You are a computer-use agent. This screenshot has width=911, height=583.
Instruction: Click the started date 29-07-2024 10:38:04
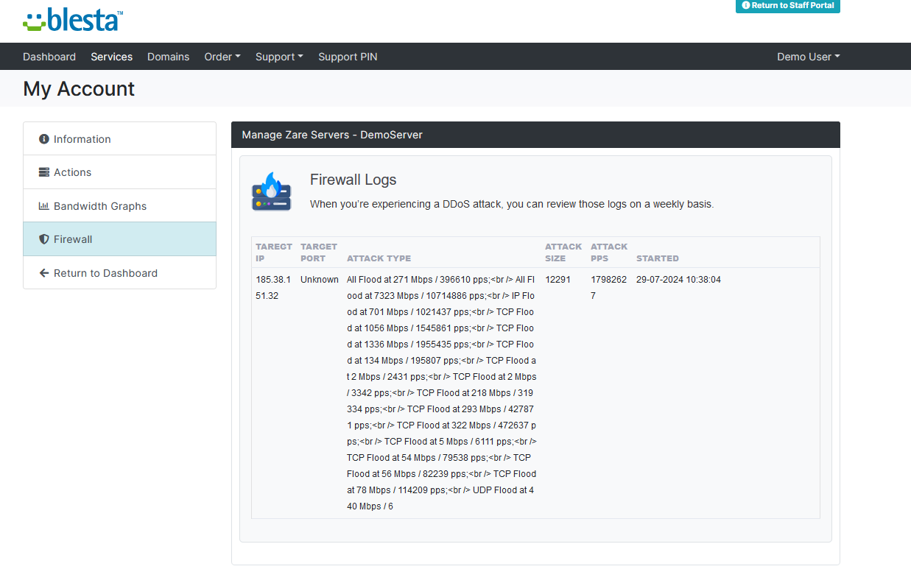pyautogui.click(x=678, y=280)
